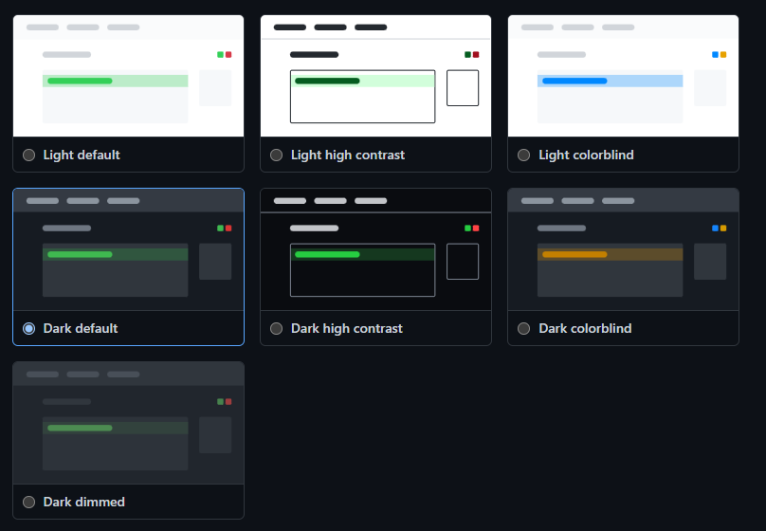Click the Dark high contrast preview thumbnail
This screenshot has width=766, height=531.
pos(375,249)
